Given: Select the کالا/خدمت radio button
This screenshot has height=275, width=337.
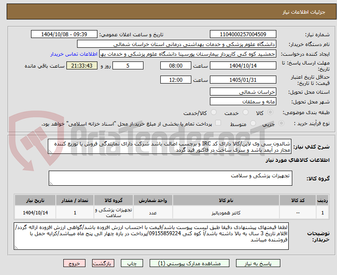Looking at the screenshot, I should (x=213, y=112).
